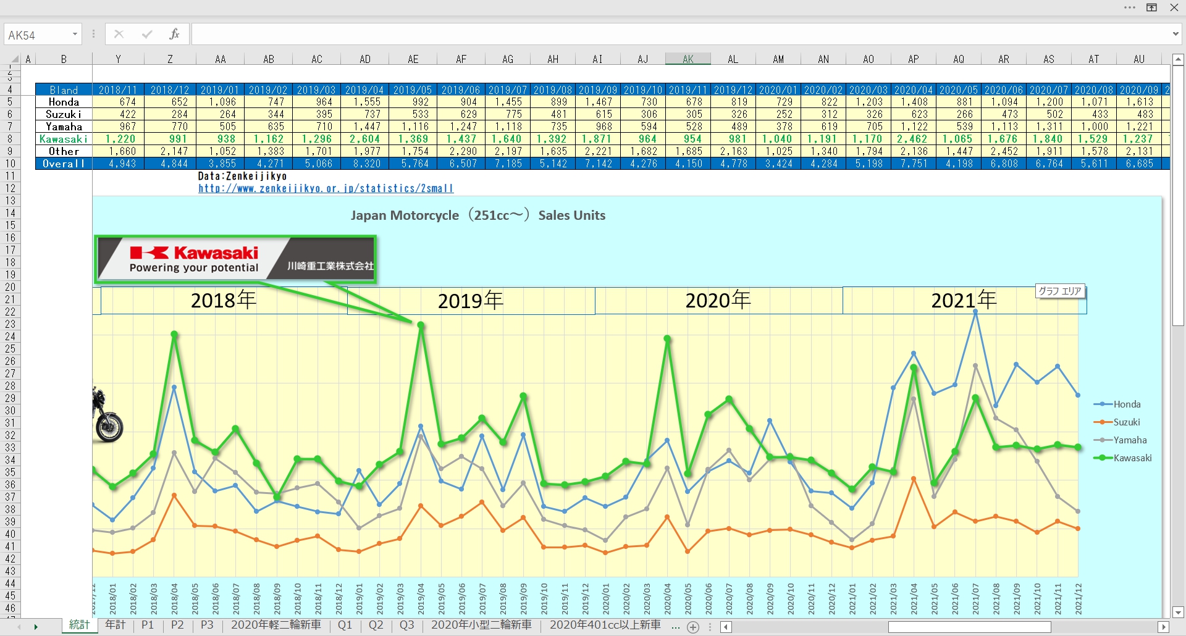The image size is (1186, 636).
Task: Open the zenkeijikyo statistics hyperlink
Action: pos(326,188)
